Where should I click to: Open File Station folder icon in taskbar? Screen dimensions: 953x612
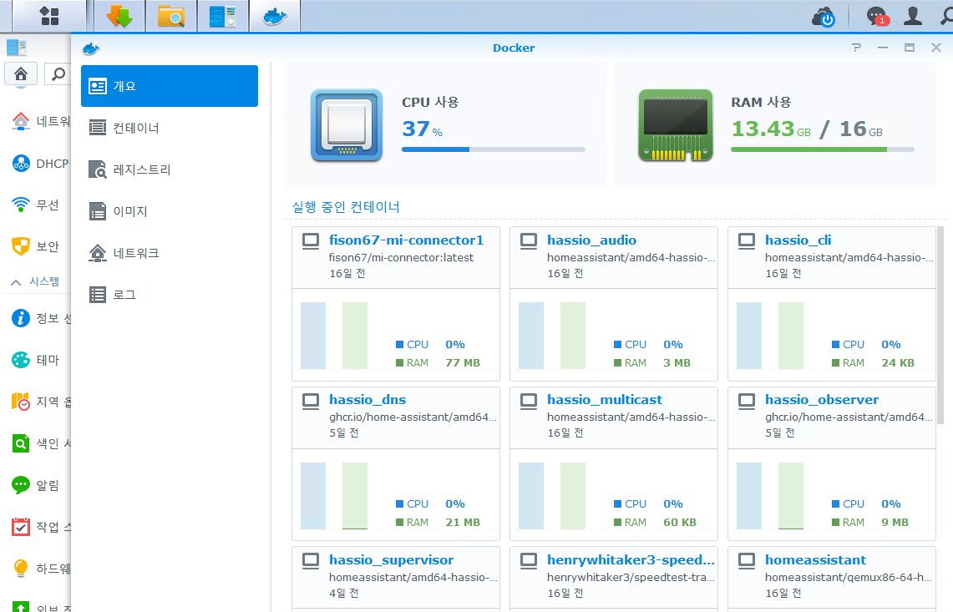(x=170, y=16)
